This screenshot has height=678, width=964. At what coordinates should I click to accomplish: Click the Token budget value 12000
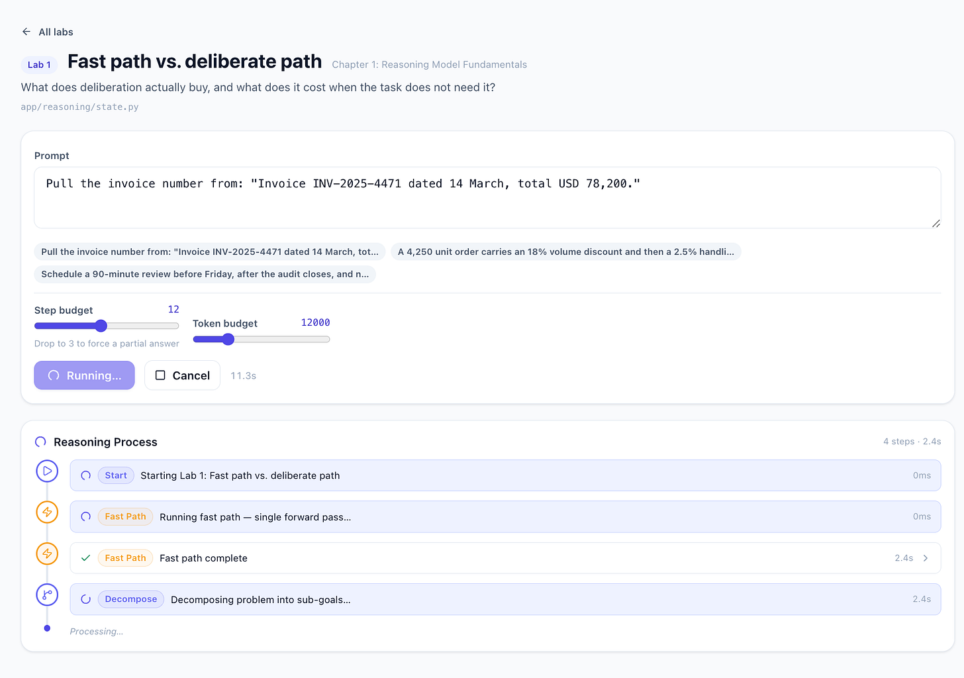pos(315,322)
